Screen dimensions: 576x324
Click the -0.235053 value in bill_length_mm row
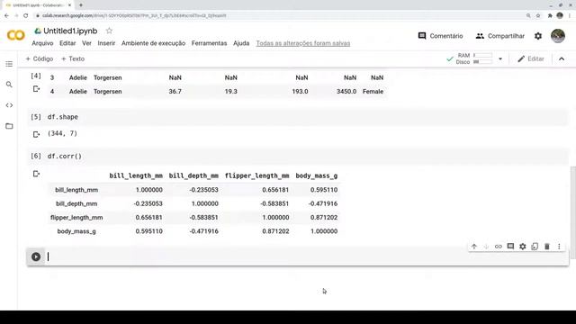pyautogui.click(x=203, y=190)
